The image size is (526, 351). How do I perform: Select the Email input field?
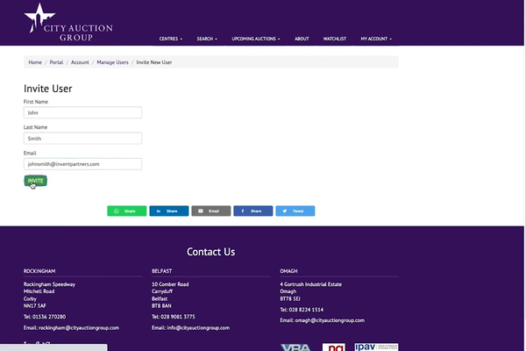coord(83,164)
